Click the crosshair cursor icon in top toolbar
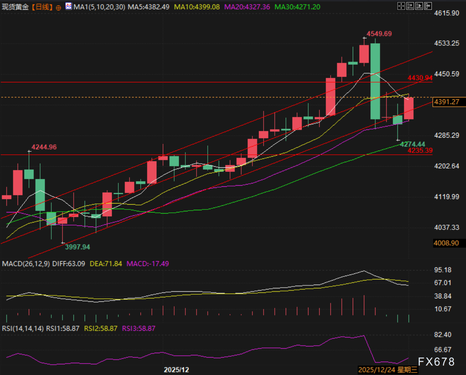This screenshot has height=375, width=466. tap(401, 6)
